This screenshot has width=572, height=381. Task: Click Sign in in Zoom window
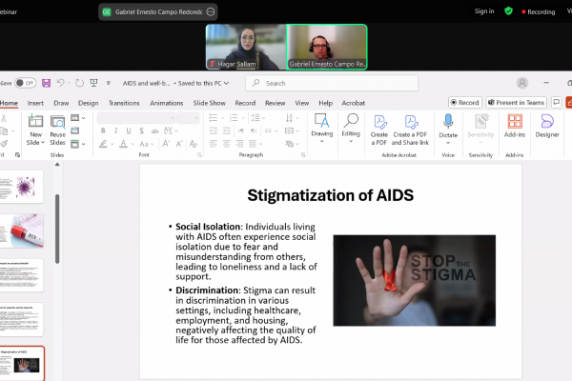coord(484,11)
